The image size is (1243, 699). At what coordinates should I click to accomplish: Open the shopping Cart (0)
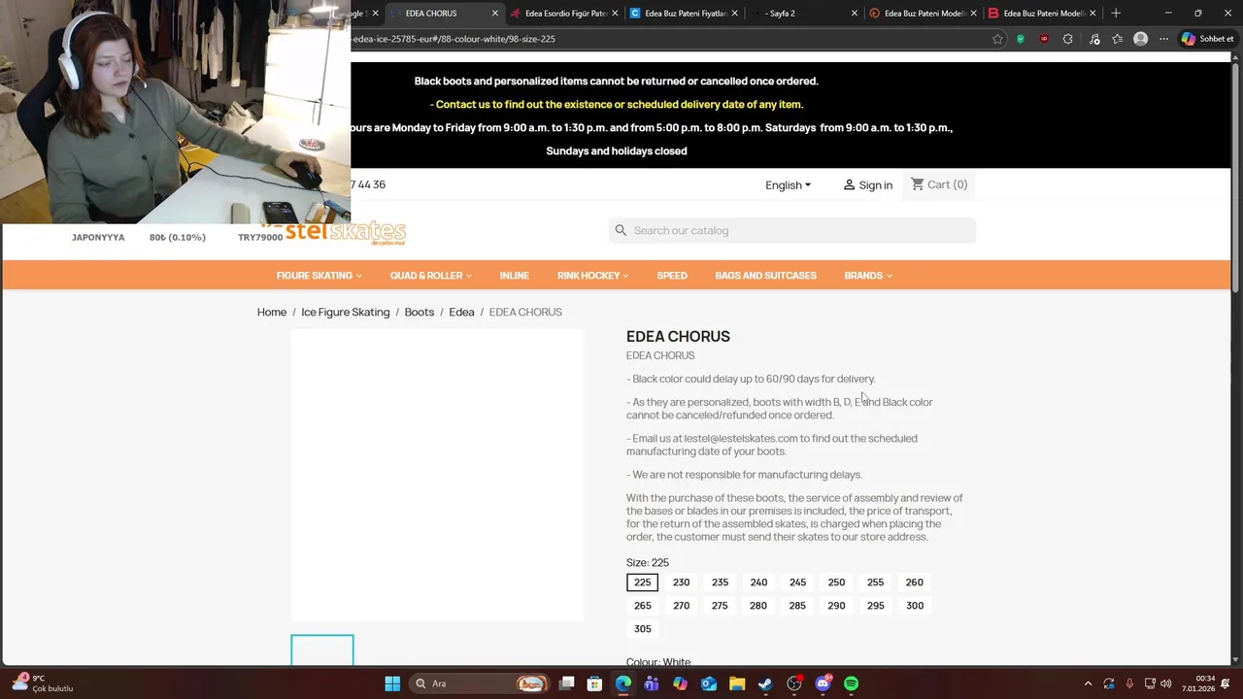click(939, 184)
